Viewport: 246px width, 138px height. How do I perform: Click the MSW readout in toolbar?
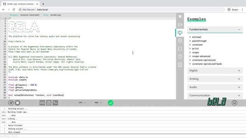tap(98, 103)
